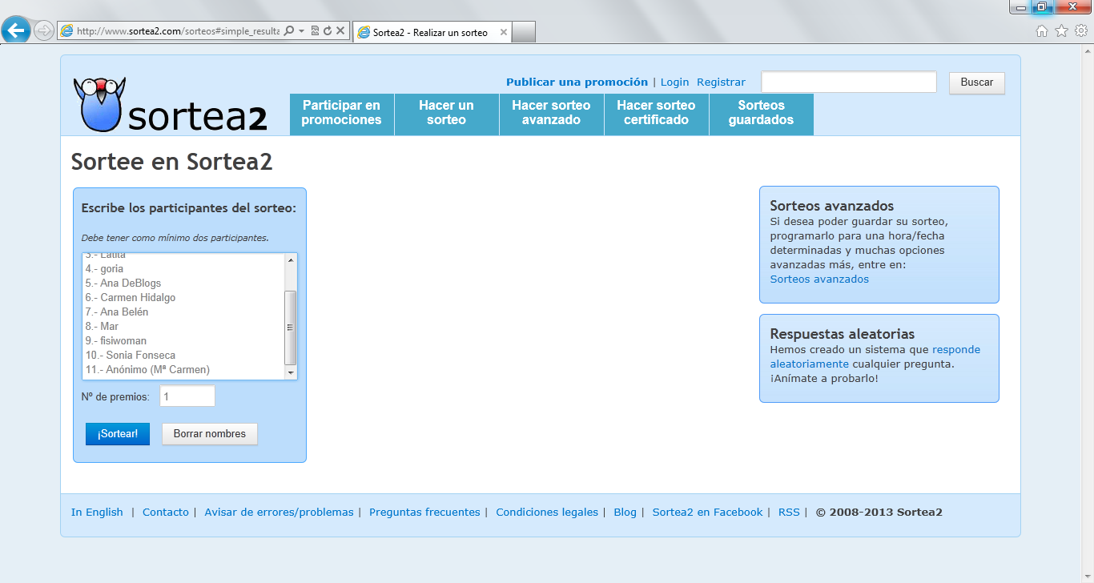Open Participar en promociones menu tab
1094x583 pixels.
342,114
